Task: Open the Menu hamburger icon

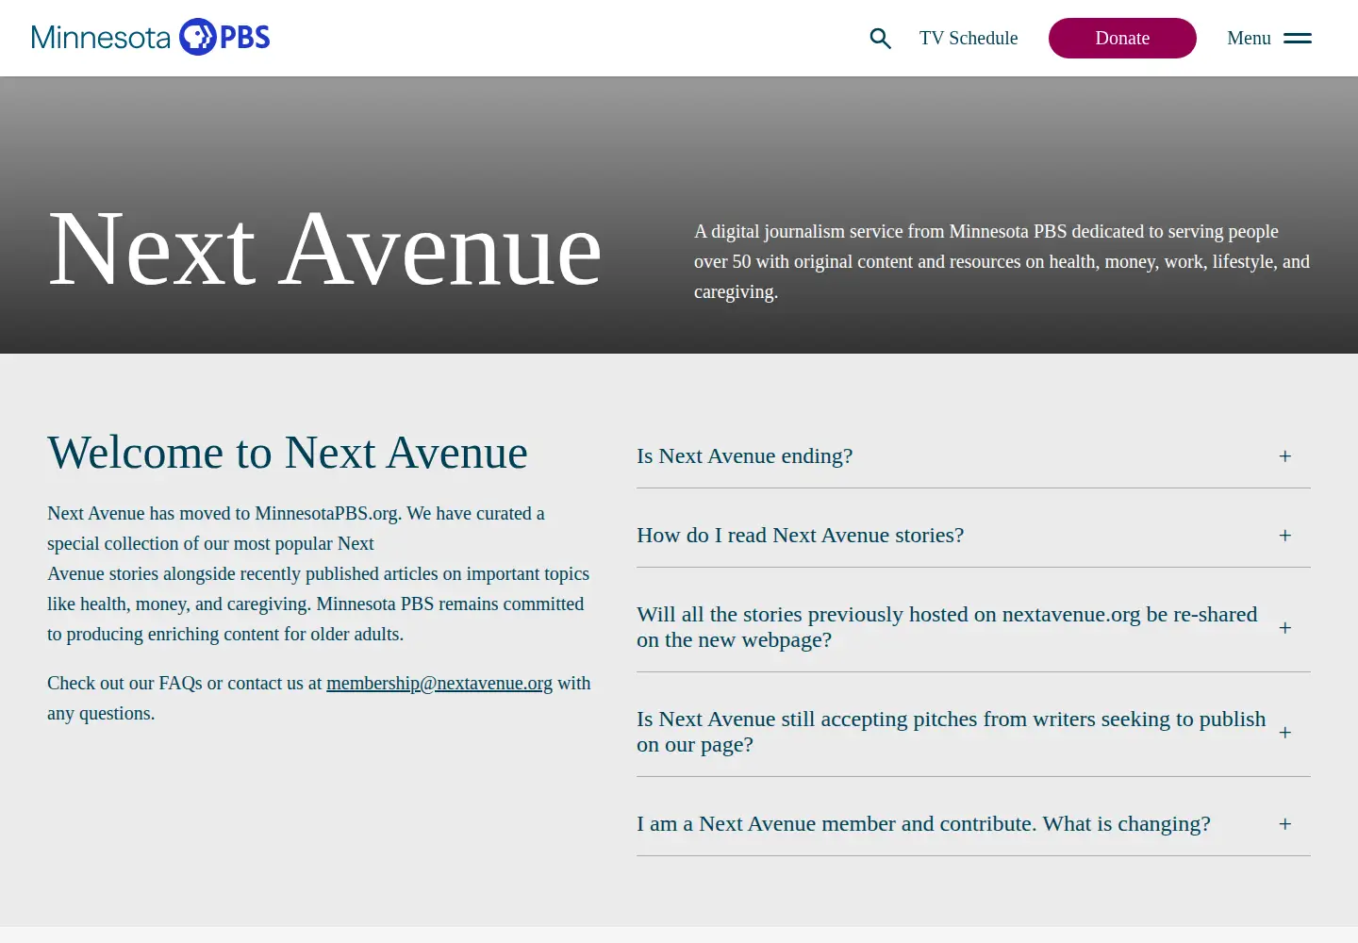Action: (x=1298, y=38)
